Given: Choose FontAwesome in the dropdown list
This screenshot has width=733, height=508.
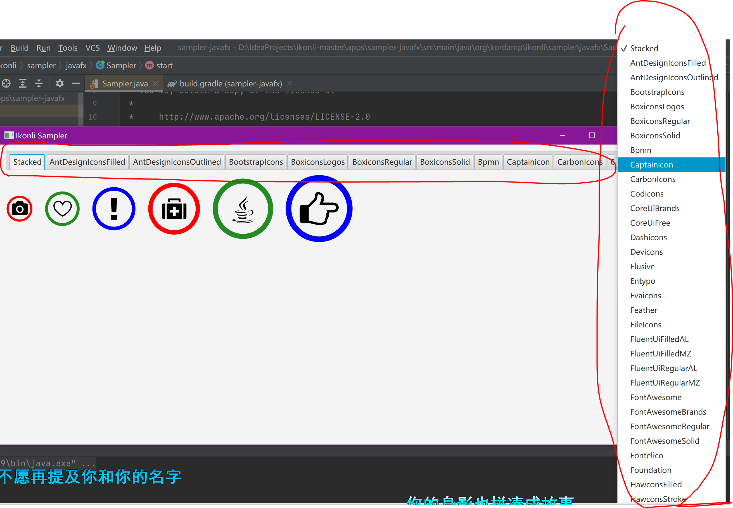Looking at the screenshot, I should (671, 397).
